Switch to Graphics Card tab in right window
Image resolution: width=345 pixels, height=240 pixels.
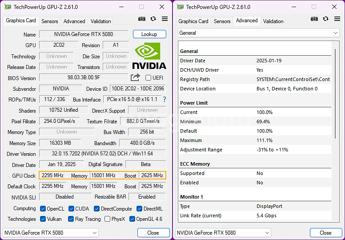[x=193, y=21]
